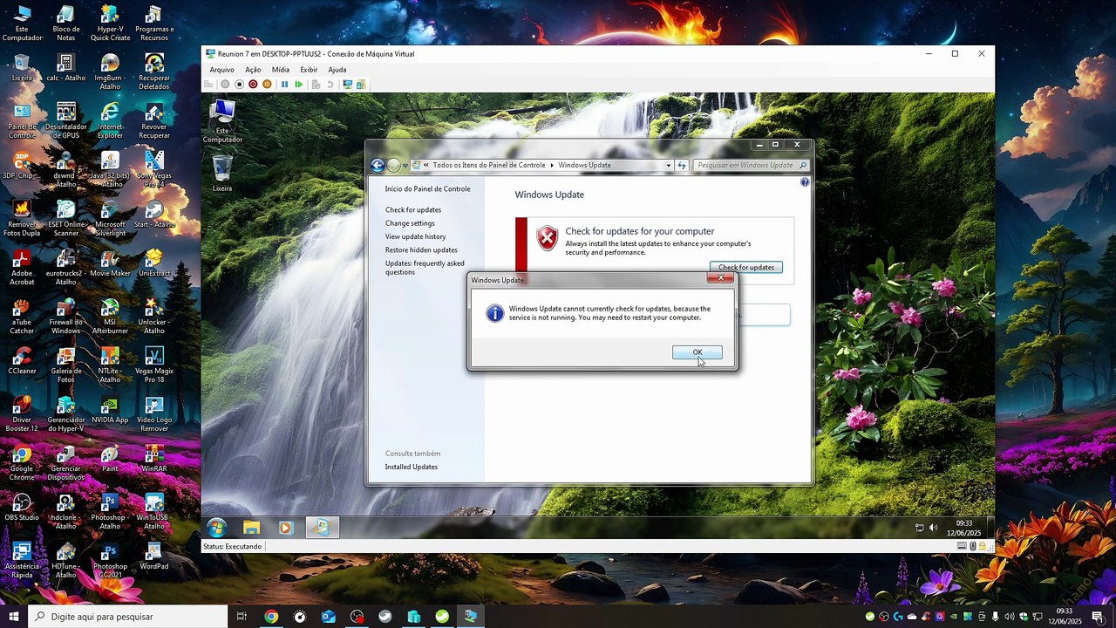Click the Task View taskbar button
The height and width of the screenshot is (628, 1116).
[242, 617]
